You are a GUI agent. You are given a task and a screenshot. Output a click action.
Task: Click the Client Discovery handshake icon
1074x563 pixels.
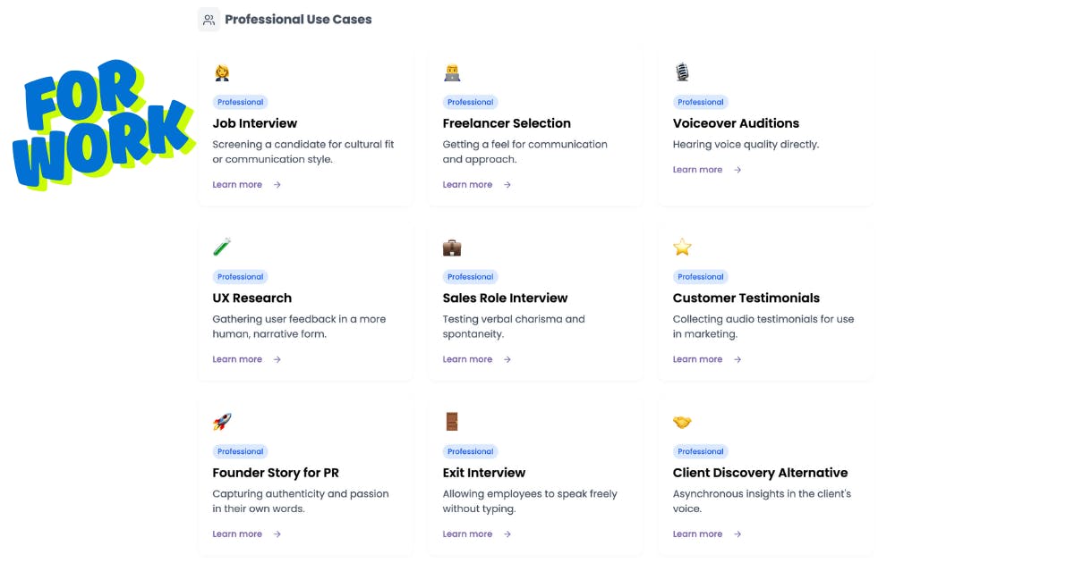pyautogui.click(x=682, y=422)
